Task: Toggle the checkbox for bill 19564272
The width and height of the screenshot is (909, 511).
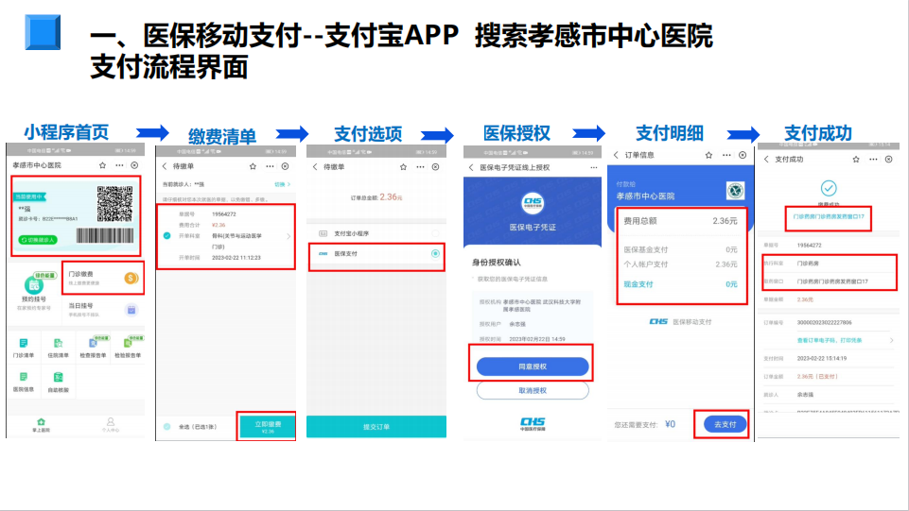Action: pos(167,235)
